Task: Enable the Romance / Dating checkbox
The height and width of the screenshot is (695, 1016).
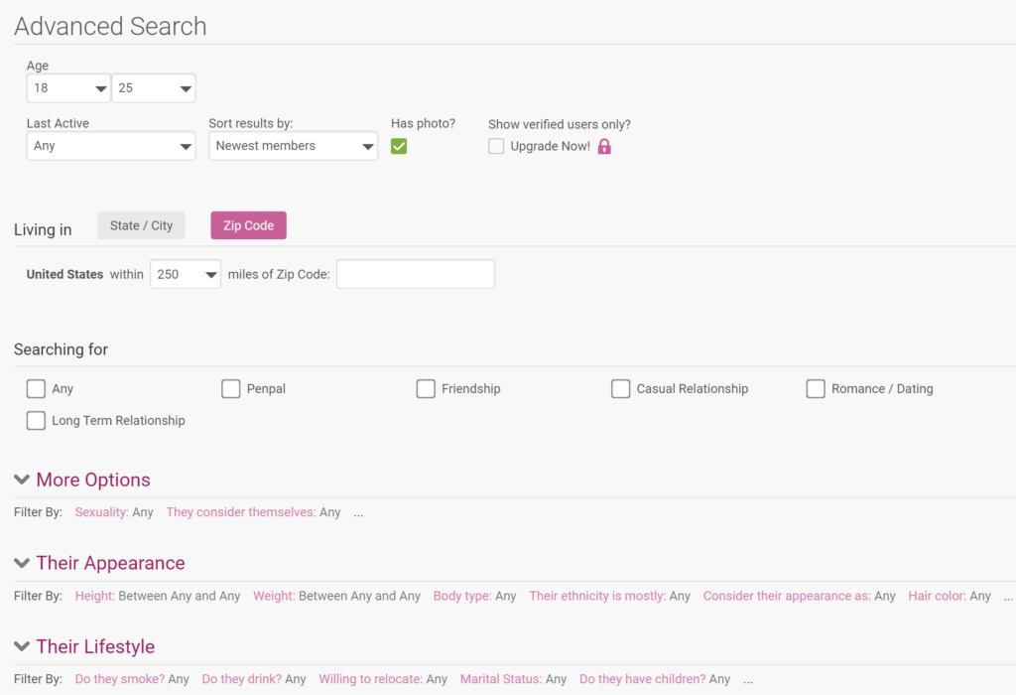Action: pyautogui.click(x=816, y=389)
